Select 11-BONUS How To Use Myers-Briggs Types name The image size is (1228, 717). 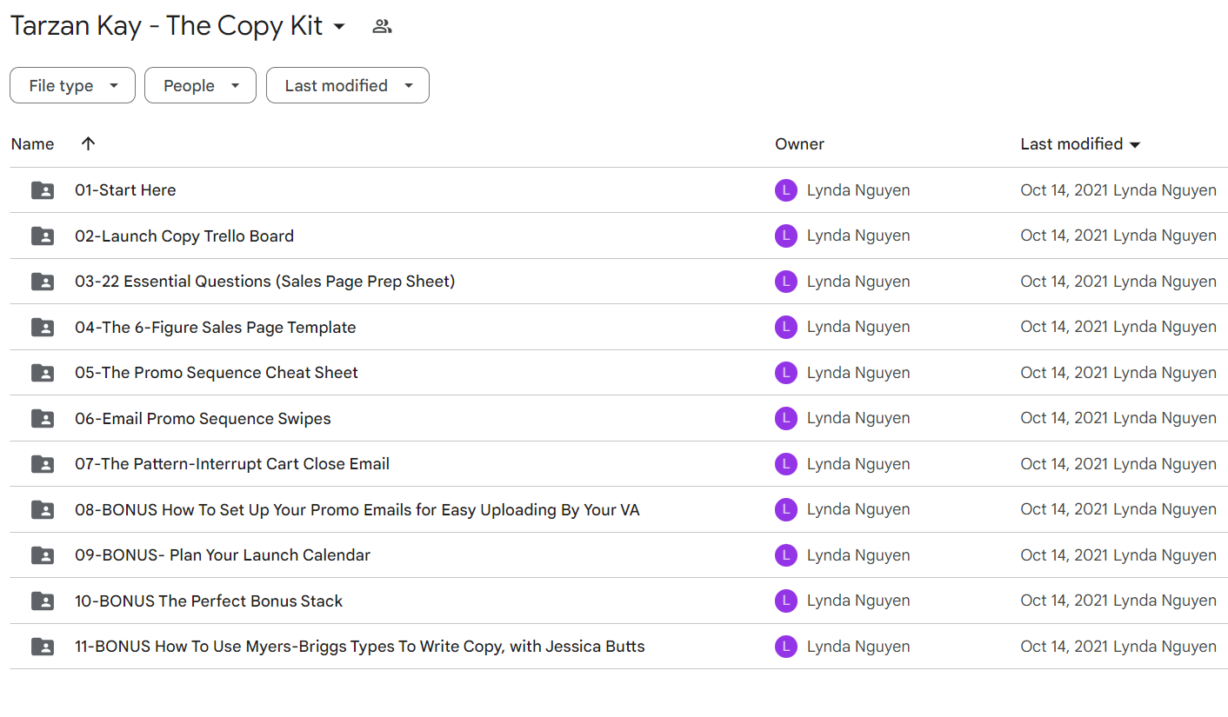click(360, 647)
